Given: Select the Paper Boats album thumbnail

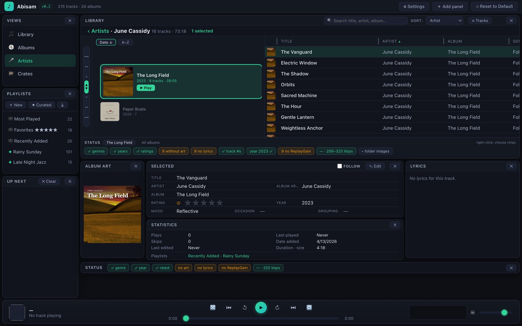Looking at the screenshot, I should click(x=110, y=112).
